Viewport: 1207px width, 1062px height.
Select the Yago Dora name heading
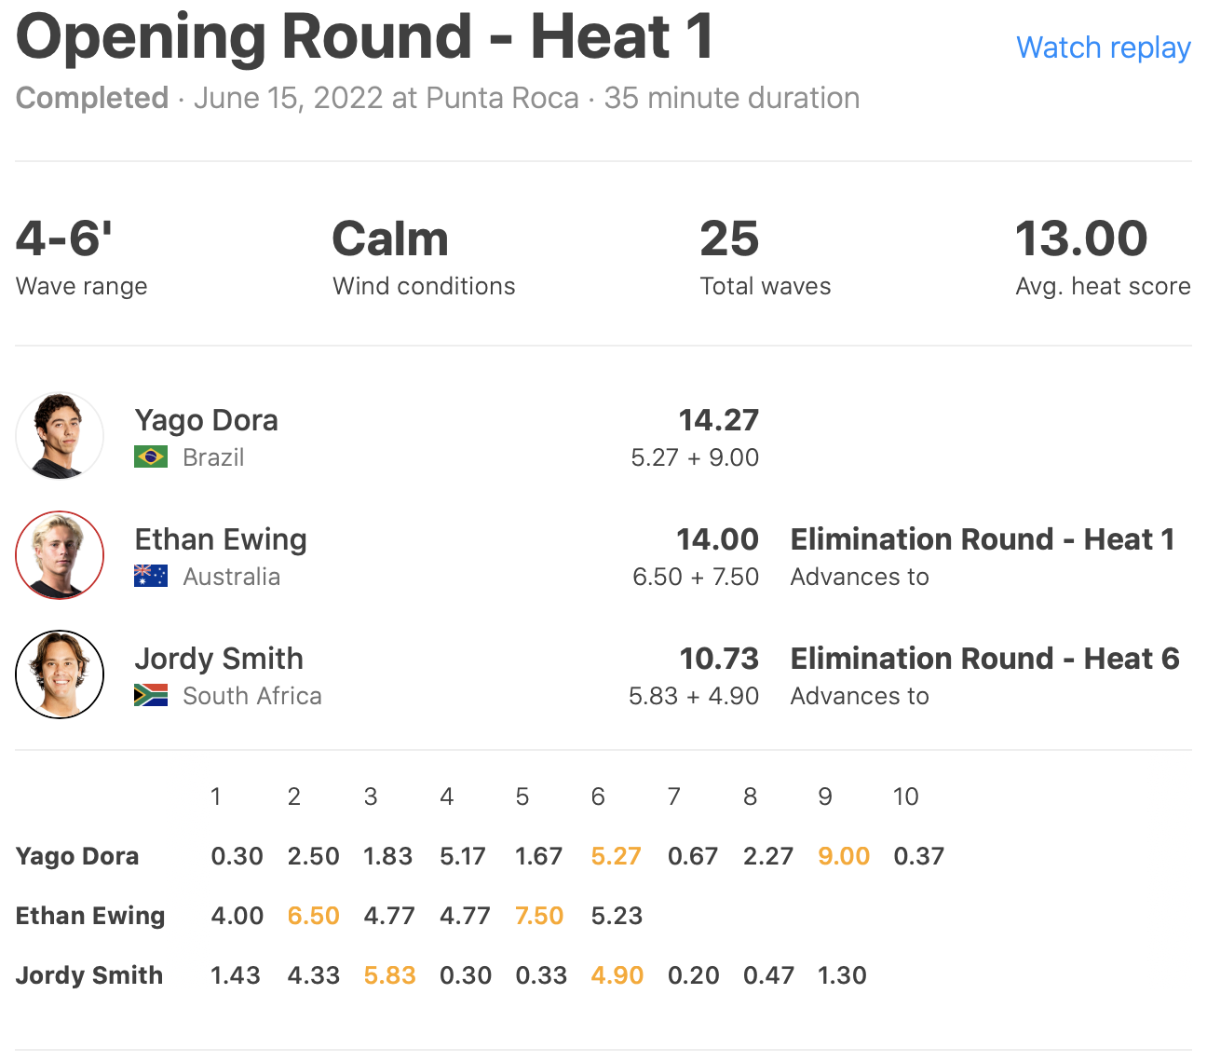tap(206, 420)
